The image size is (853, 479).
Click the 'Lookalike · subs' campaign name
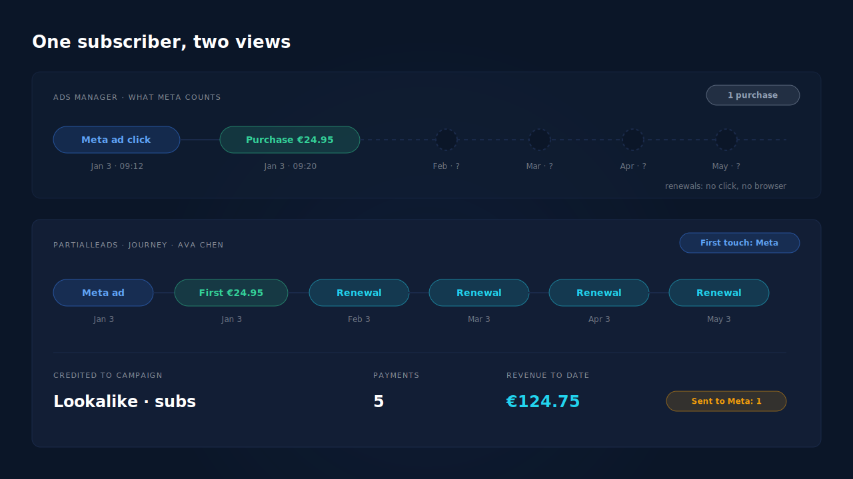tap(125, 402)
